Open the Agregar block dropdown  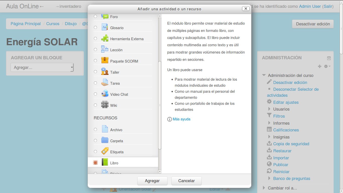(42, 67)
